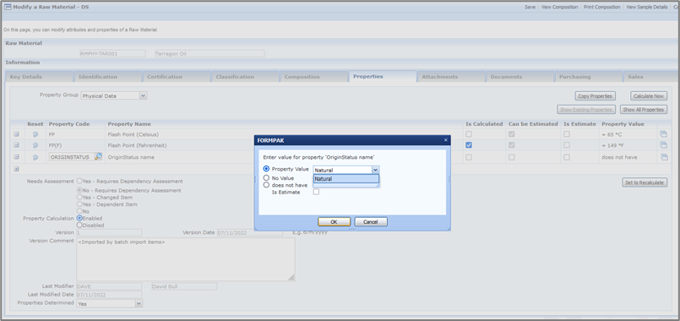Collapse the ORIGINSTATUS property row
The width and height of the screenshot is (680, 321).
17,157
